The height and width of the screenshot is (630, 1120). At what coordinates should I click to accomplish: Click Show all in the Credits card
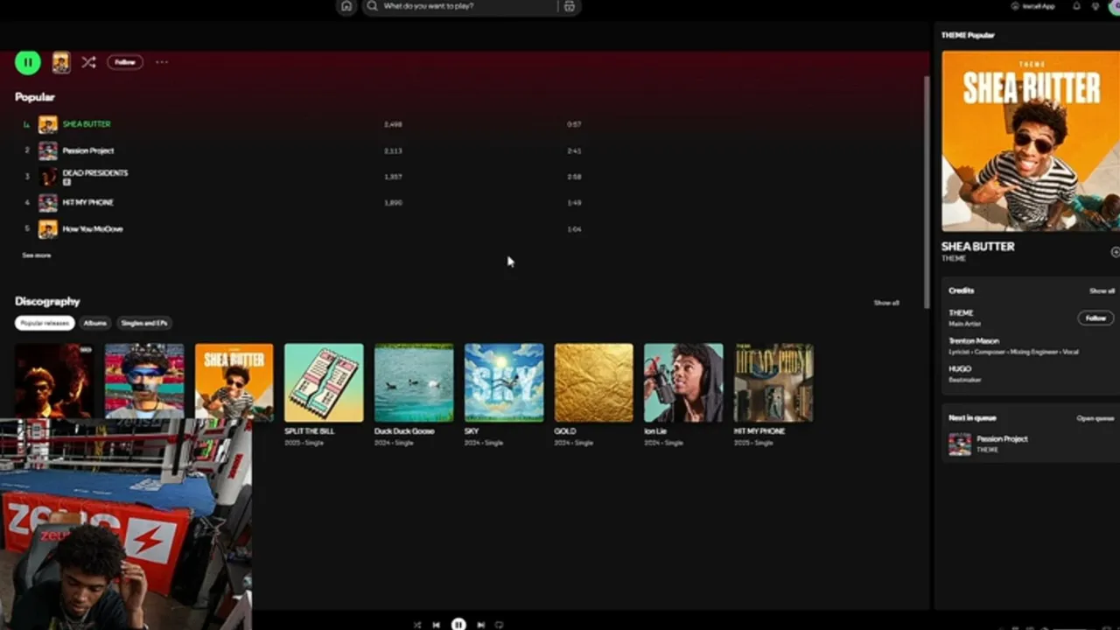(1102, 290)
